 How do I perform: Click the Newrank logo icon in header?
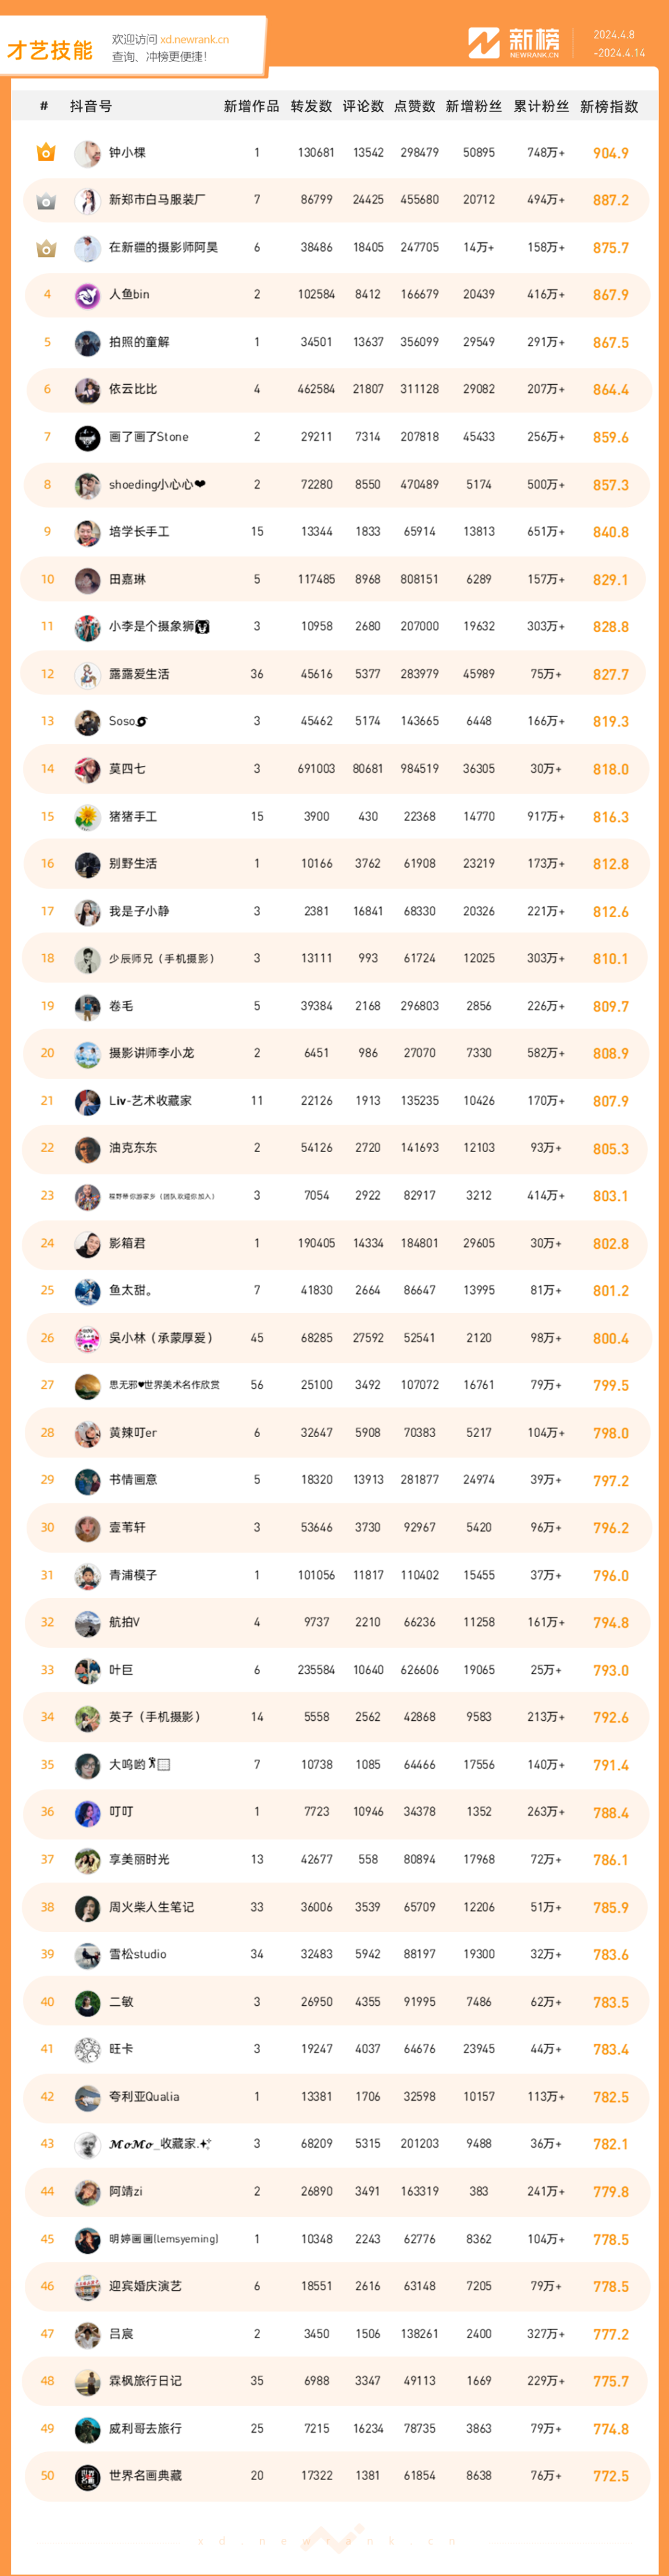[x=484, y=43]
